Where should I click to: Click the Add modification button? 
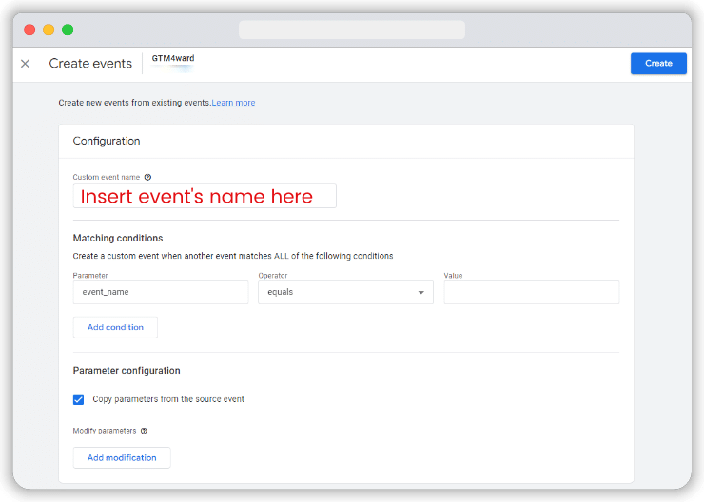122,457
